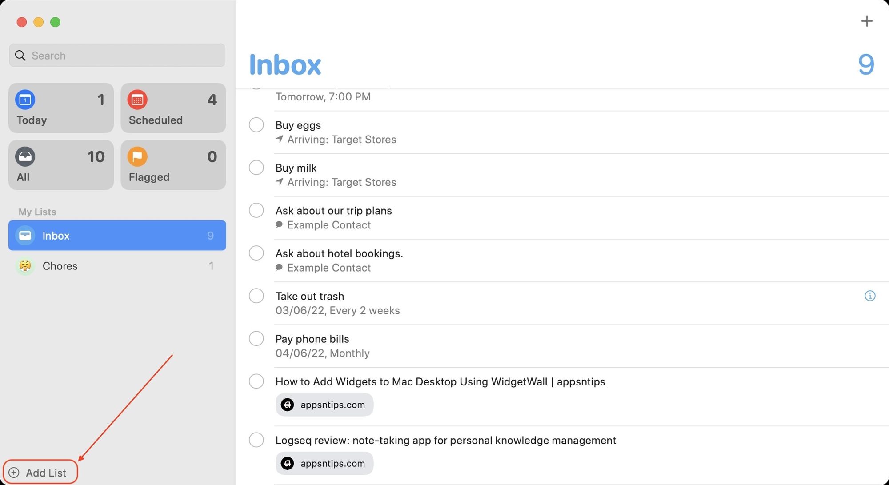
Task: Click the Chores list emoji icon
Action: tap(24, 265)
